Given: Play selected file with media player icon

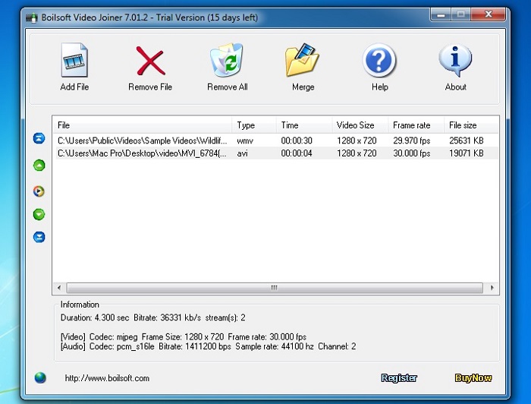Looking at the screenshot, I should (39, 191).
